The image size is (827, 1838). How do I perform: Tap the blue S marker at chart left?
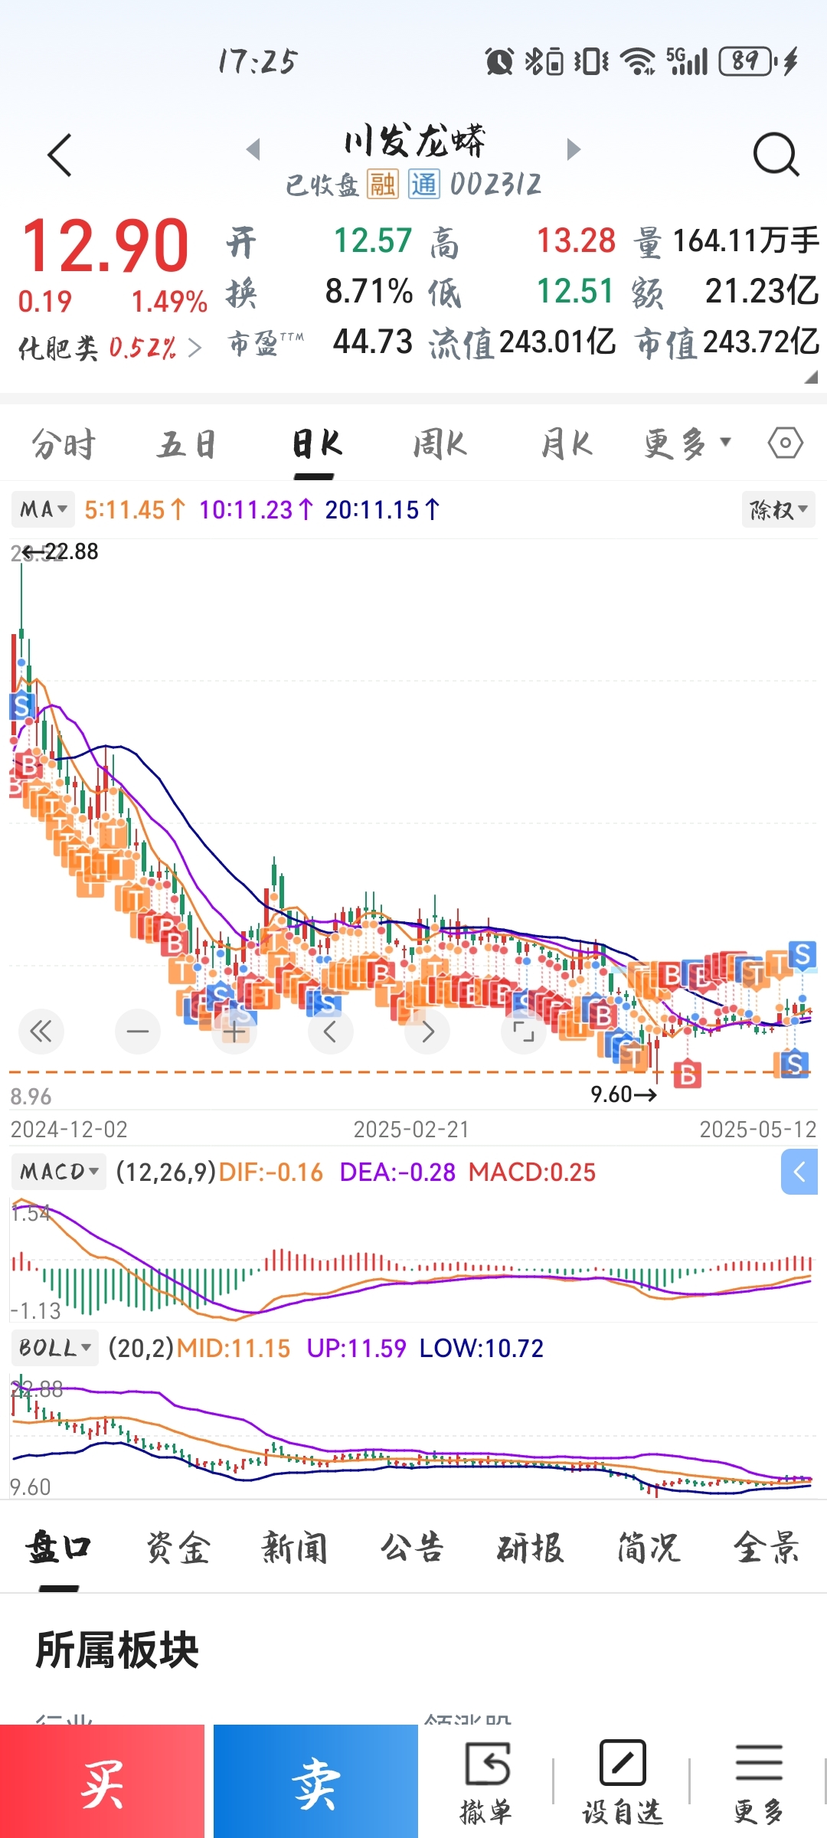point(22,705)
